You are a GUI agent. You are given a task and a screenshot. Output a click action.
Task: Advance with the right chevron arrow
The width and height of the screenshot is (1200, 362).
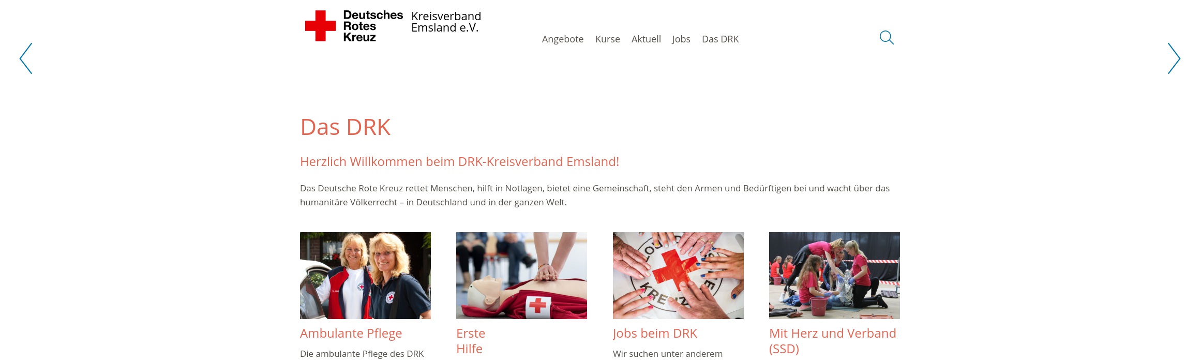tap(1174, 58)
